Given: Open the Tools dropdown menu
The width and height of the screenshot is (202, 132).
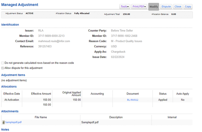Looking at the screenshot, I should click(x=125, y=6).
